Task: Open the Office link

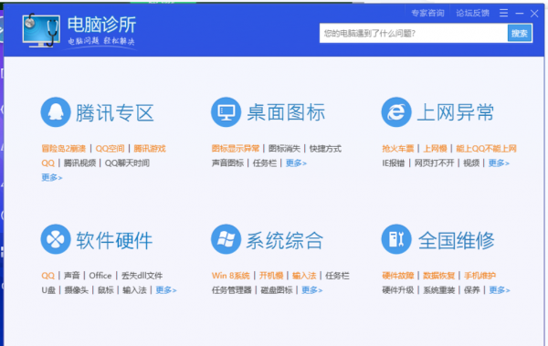Action: pos(100,276)
